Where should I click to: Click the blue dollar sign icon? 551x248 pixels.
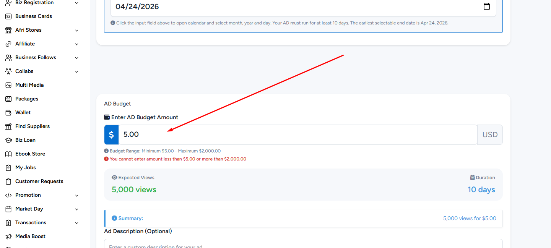pyautogui.click(x=111, y=135)
